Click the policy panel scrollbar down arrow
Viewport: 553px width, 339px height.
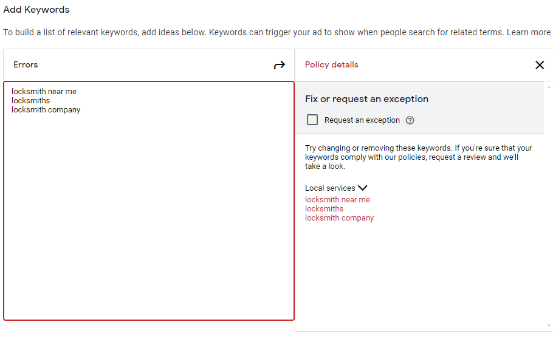549,326
